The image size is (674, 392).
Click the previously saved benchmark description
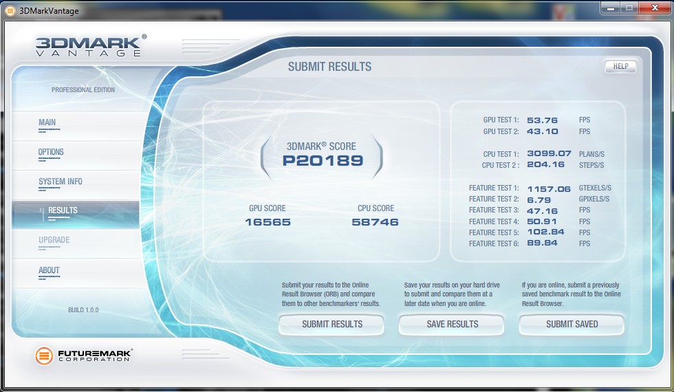(x=572, y=294)
